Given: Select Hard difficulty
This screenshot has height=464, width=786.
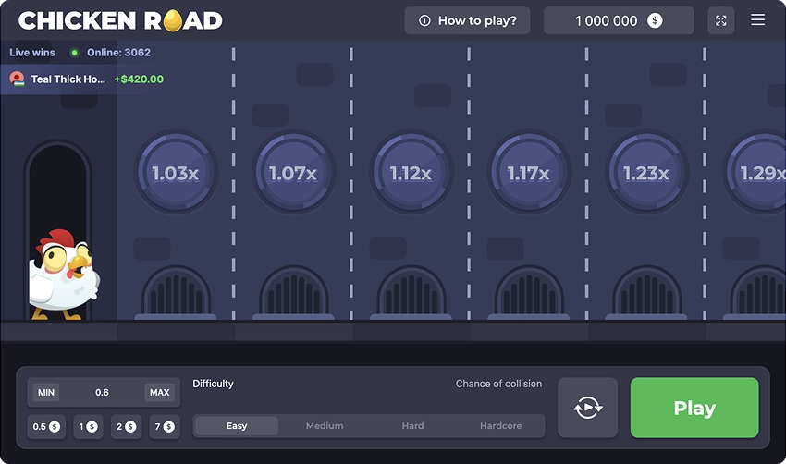Looking at the screenshot, I should 412,426.
